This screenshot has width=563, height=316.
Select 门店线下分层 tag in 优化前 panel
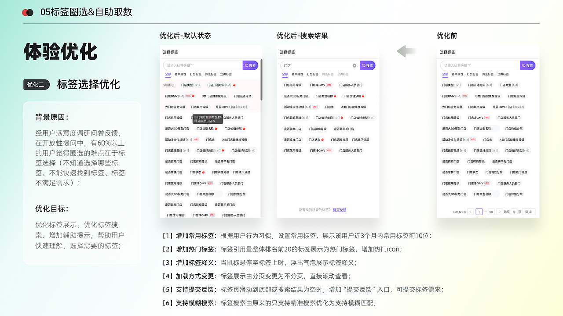(x=519, y=172)
